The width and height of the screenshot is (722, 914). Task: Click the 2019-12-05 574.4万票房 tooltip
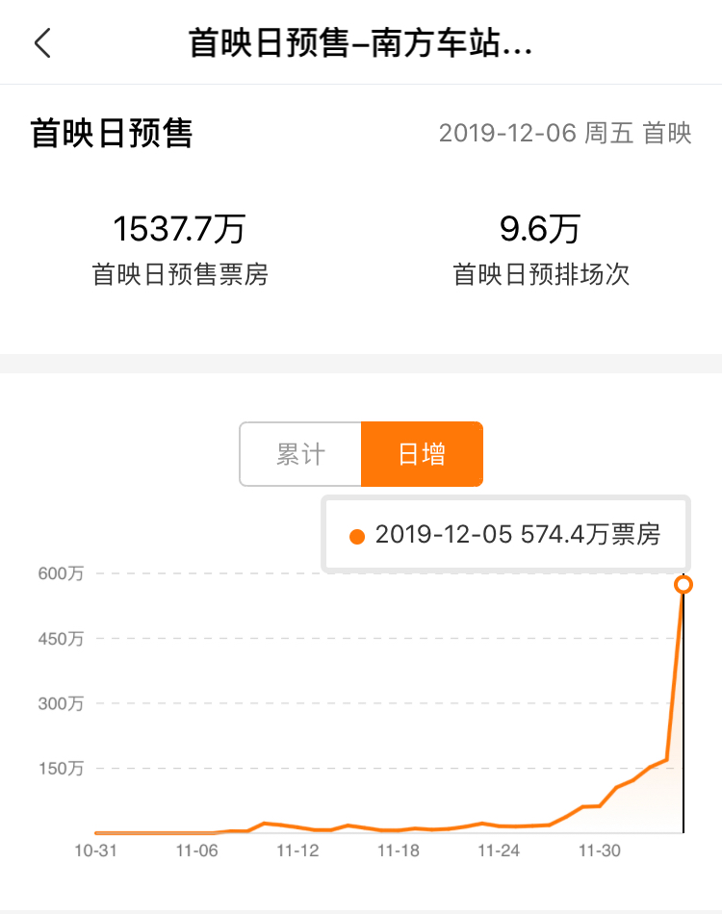click(x=505, y=534)
